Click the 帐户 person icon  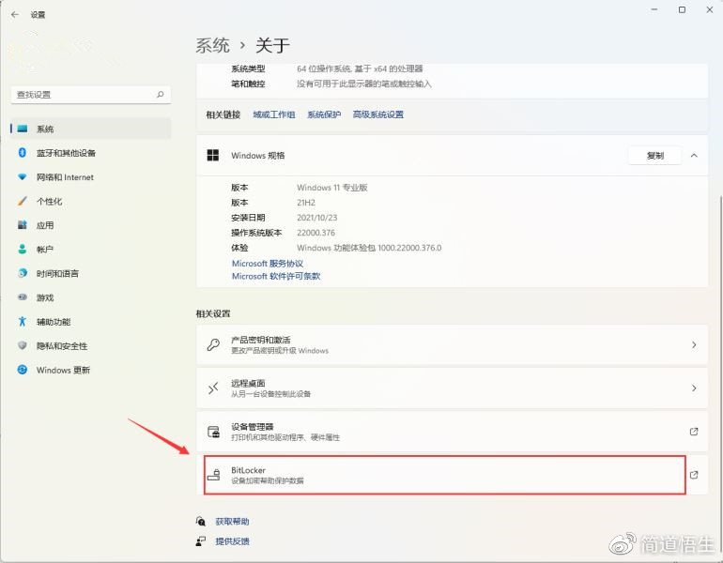(23, 250)
